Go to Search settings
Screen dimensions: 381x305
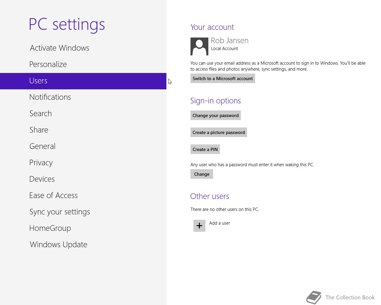click(83, 113)
